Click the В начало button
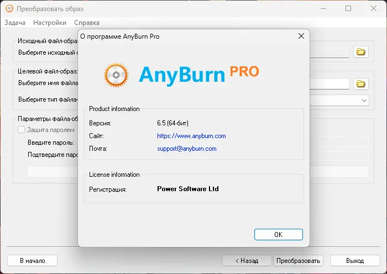Image resolution: width=387 pixels, height=274 pixels. [32, 261]
